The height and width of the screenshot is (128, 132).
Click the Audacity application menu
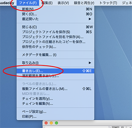coord(7,3)
